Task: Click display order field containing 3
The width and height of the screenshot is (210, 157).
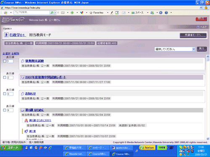Action: coord(10,94)
